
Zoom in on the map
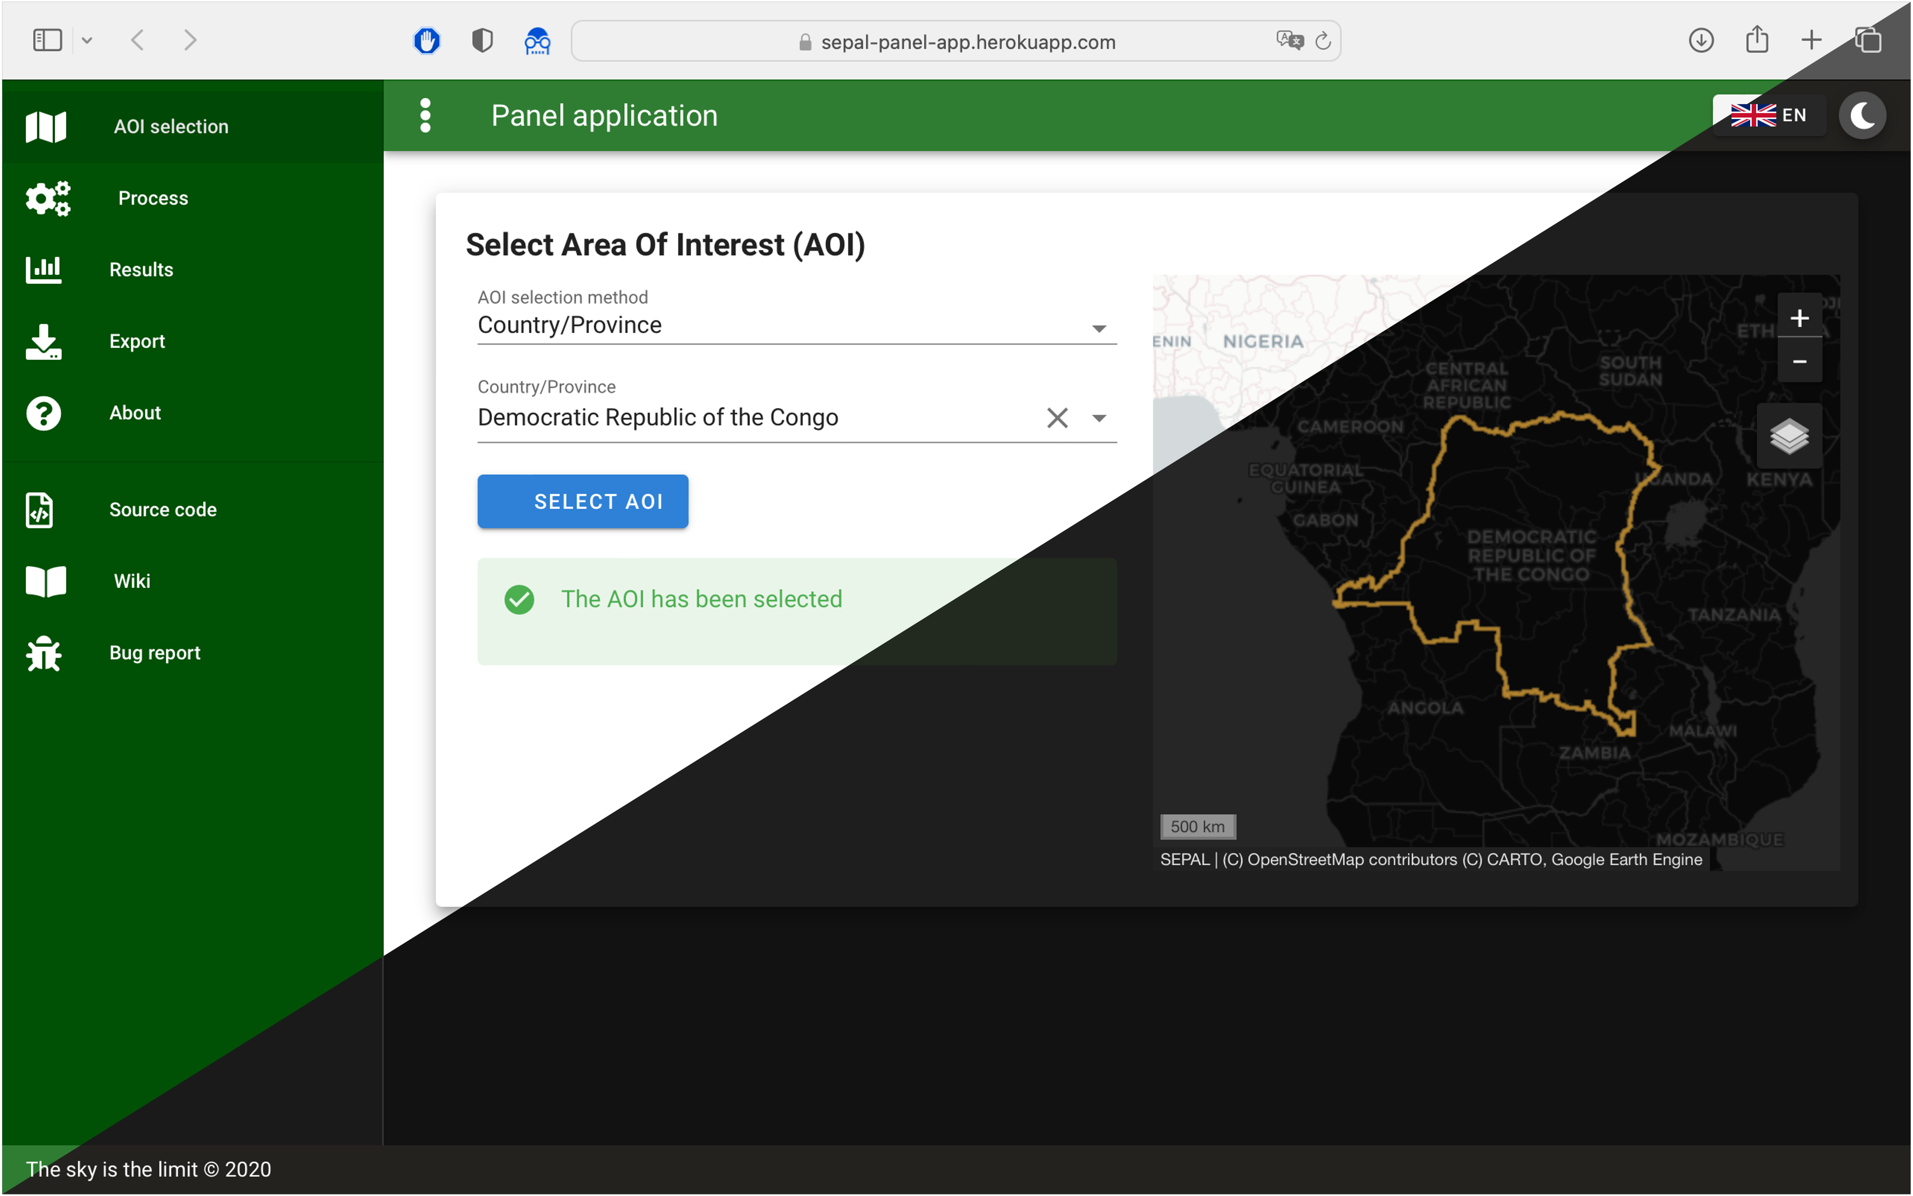[x=1799, y=318]
